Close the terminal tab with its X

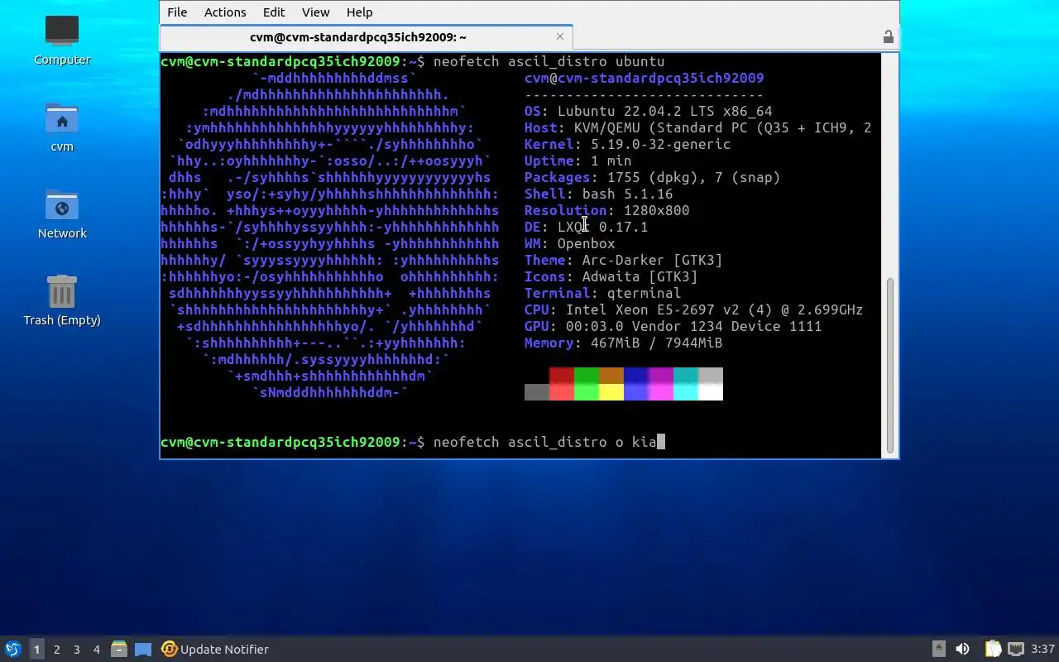(x=560, y=36)
